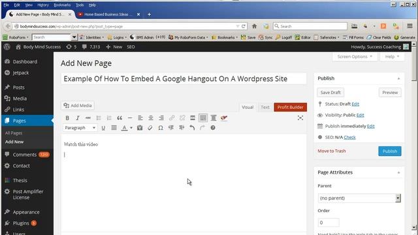Image resolution: width=418 pixels, height=235 pixels.
Task: Edit the publish immediately schedule
Action: (371, 126)
